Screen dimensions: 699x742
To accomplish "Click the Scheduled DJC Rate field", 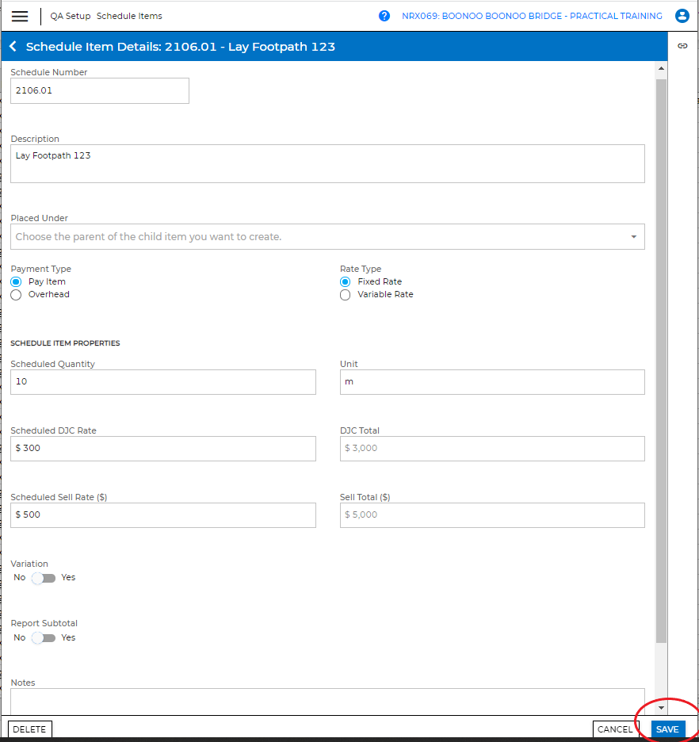I will click(x=163, y=449).
